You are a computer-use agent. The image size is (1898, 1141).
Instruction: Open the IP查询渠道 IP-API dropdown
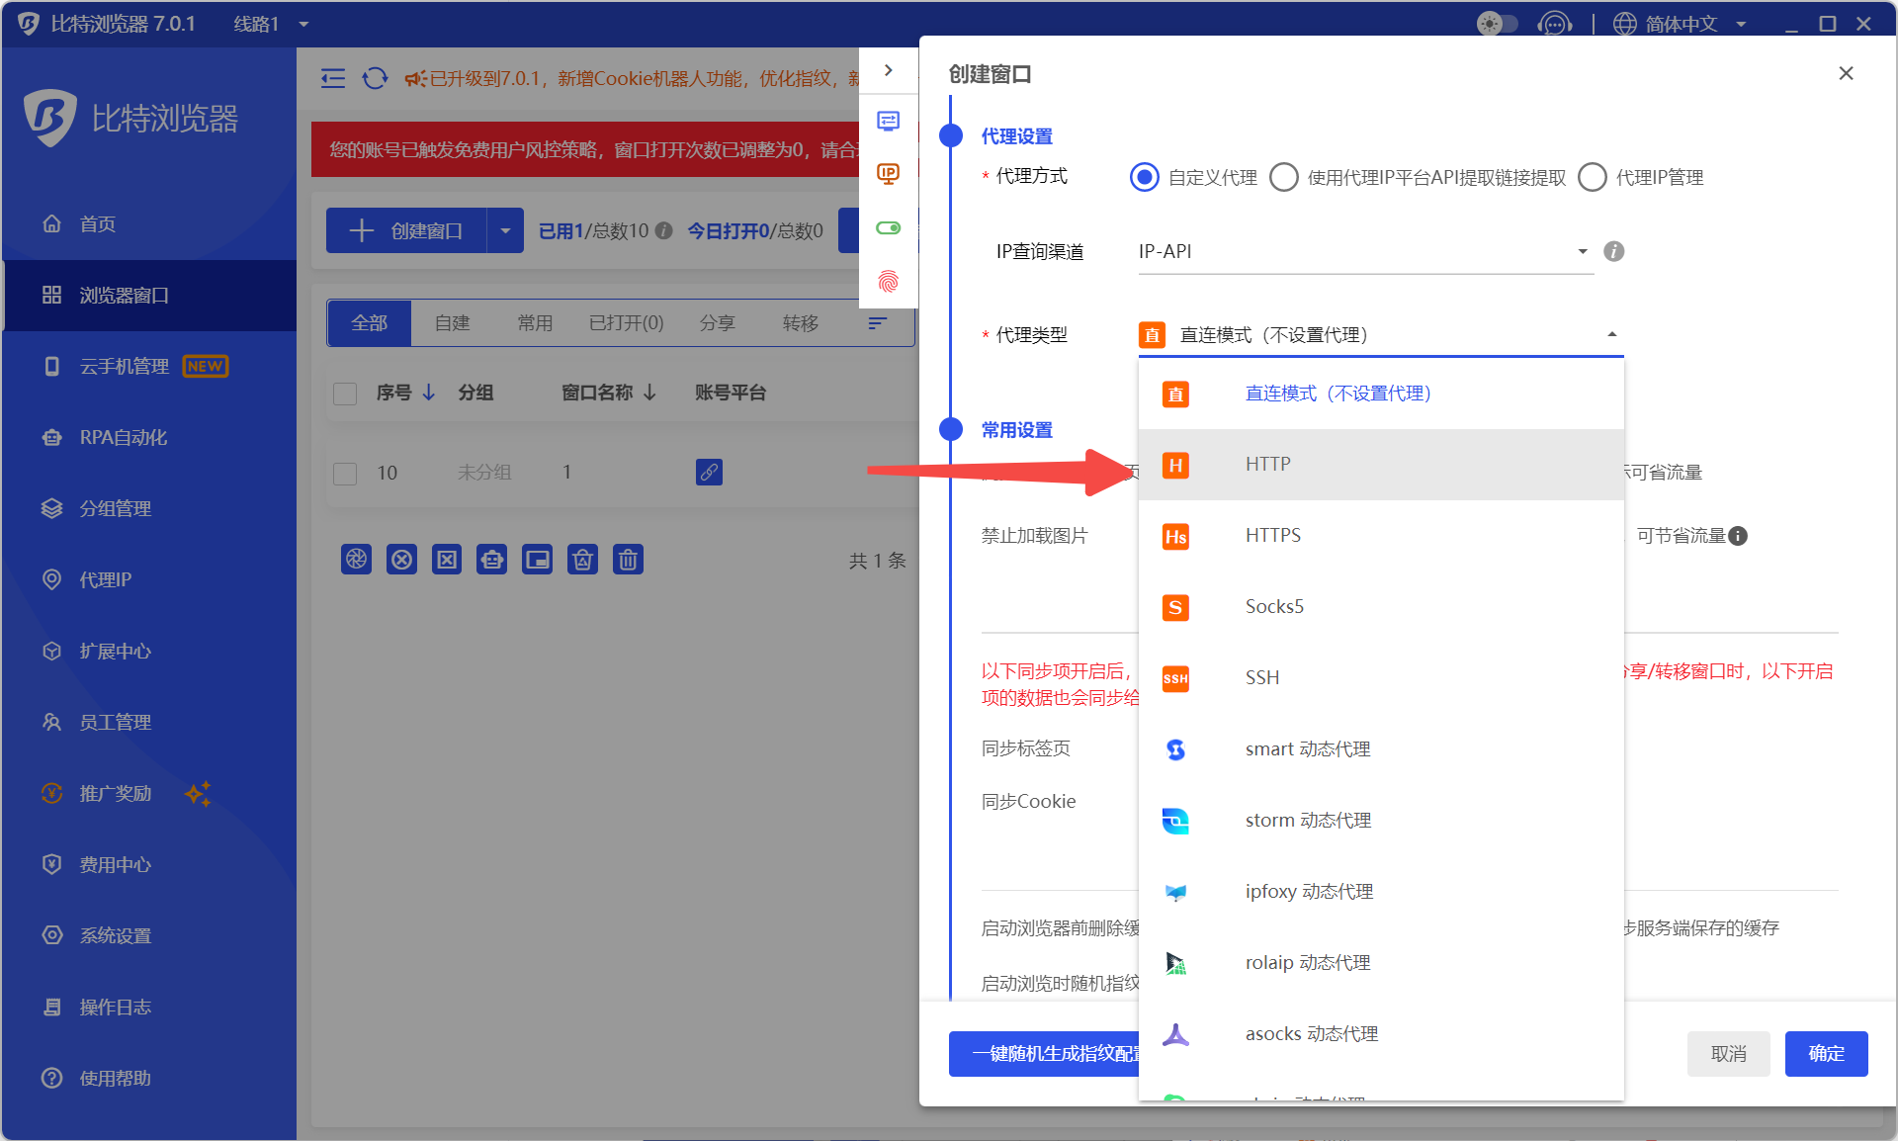point(1364,251)
